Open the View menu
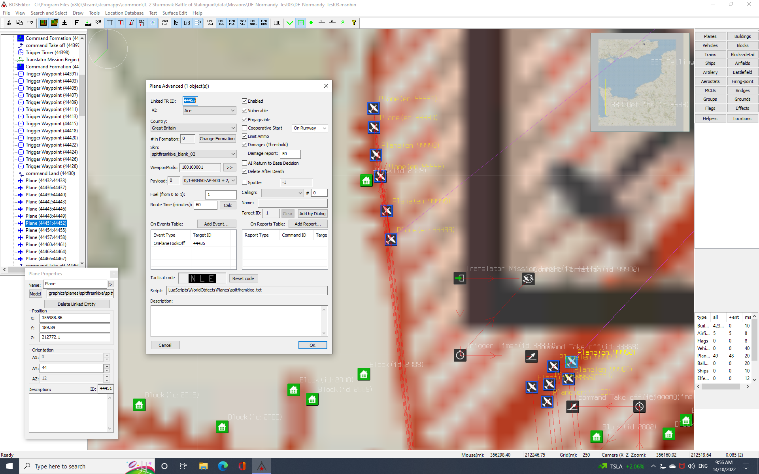The height and width of the screenshot is (474, 759). tap(20, 13)
